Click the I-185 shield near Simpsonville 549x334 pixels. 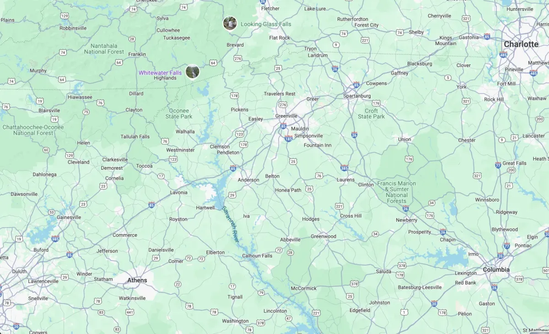tap(288, 138)
